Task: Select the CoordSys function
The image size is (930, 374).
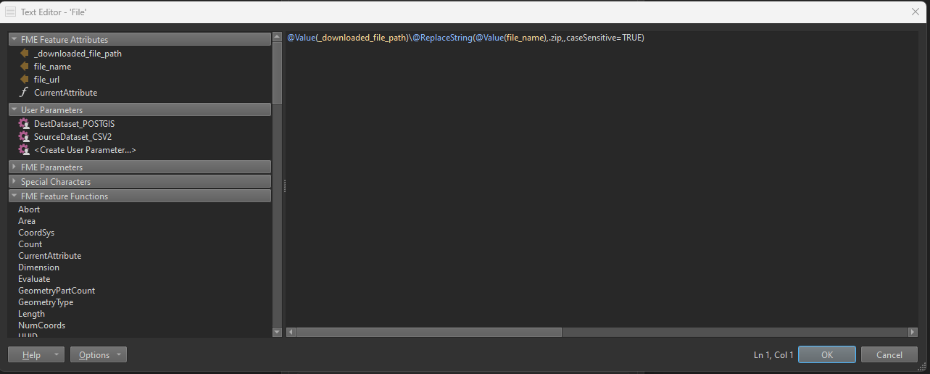Action: (36, 233)
